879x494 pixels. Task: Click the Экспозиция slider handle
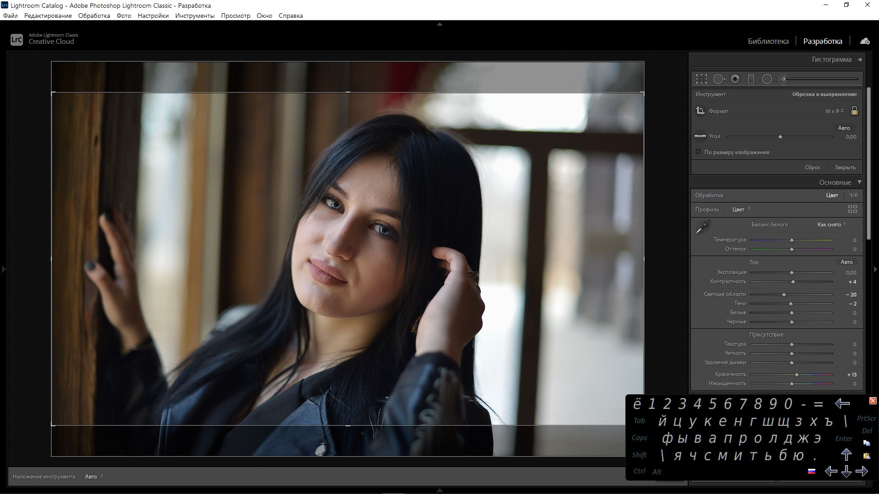(792, 273)
